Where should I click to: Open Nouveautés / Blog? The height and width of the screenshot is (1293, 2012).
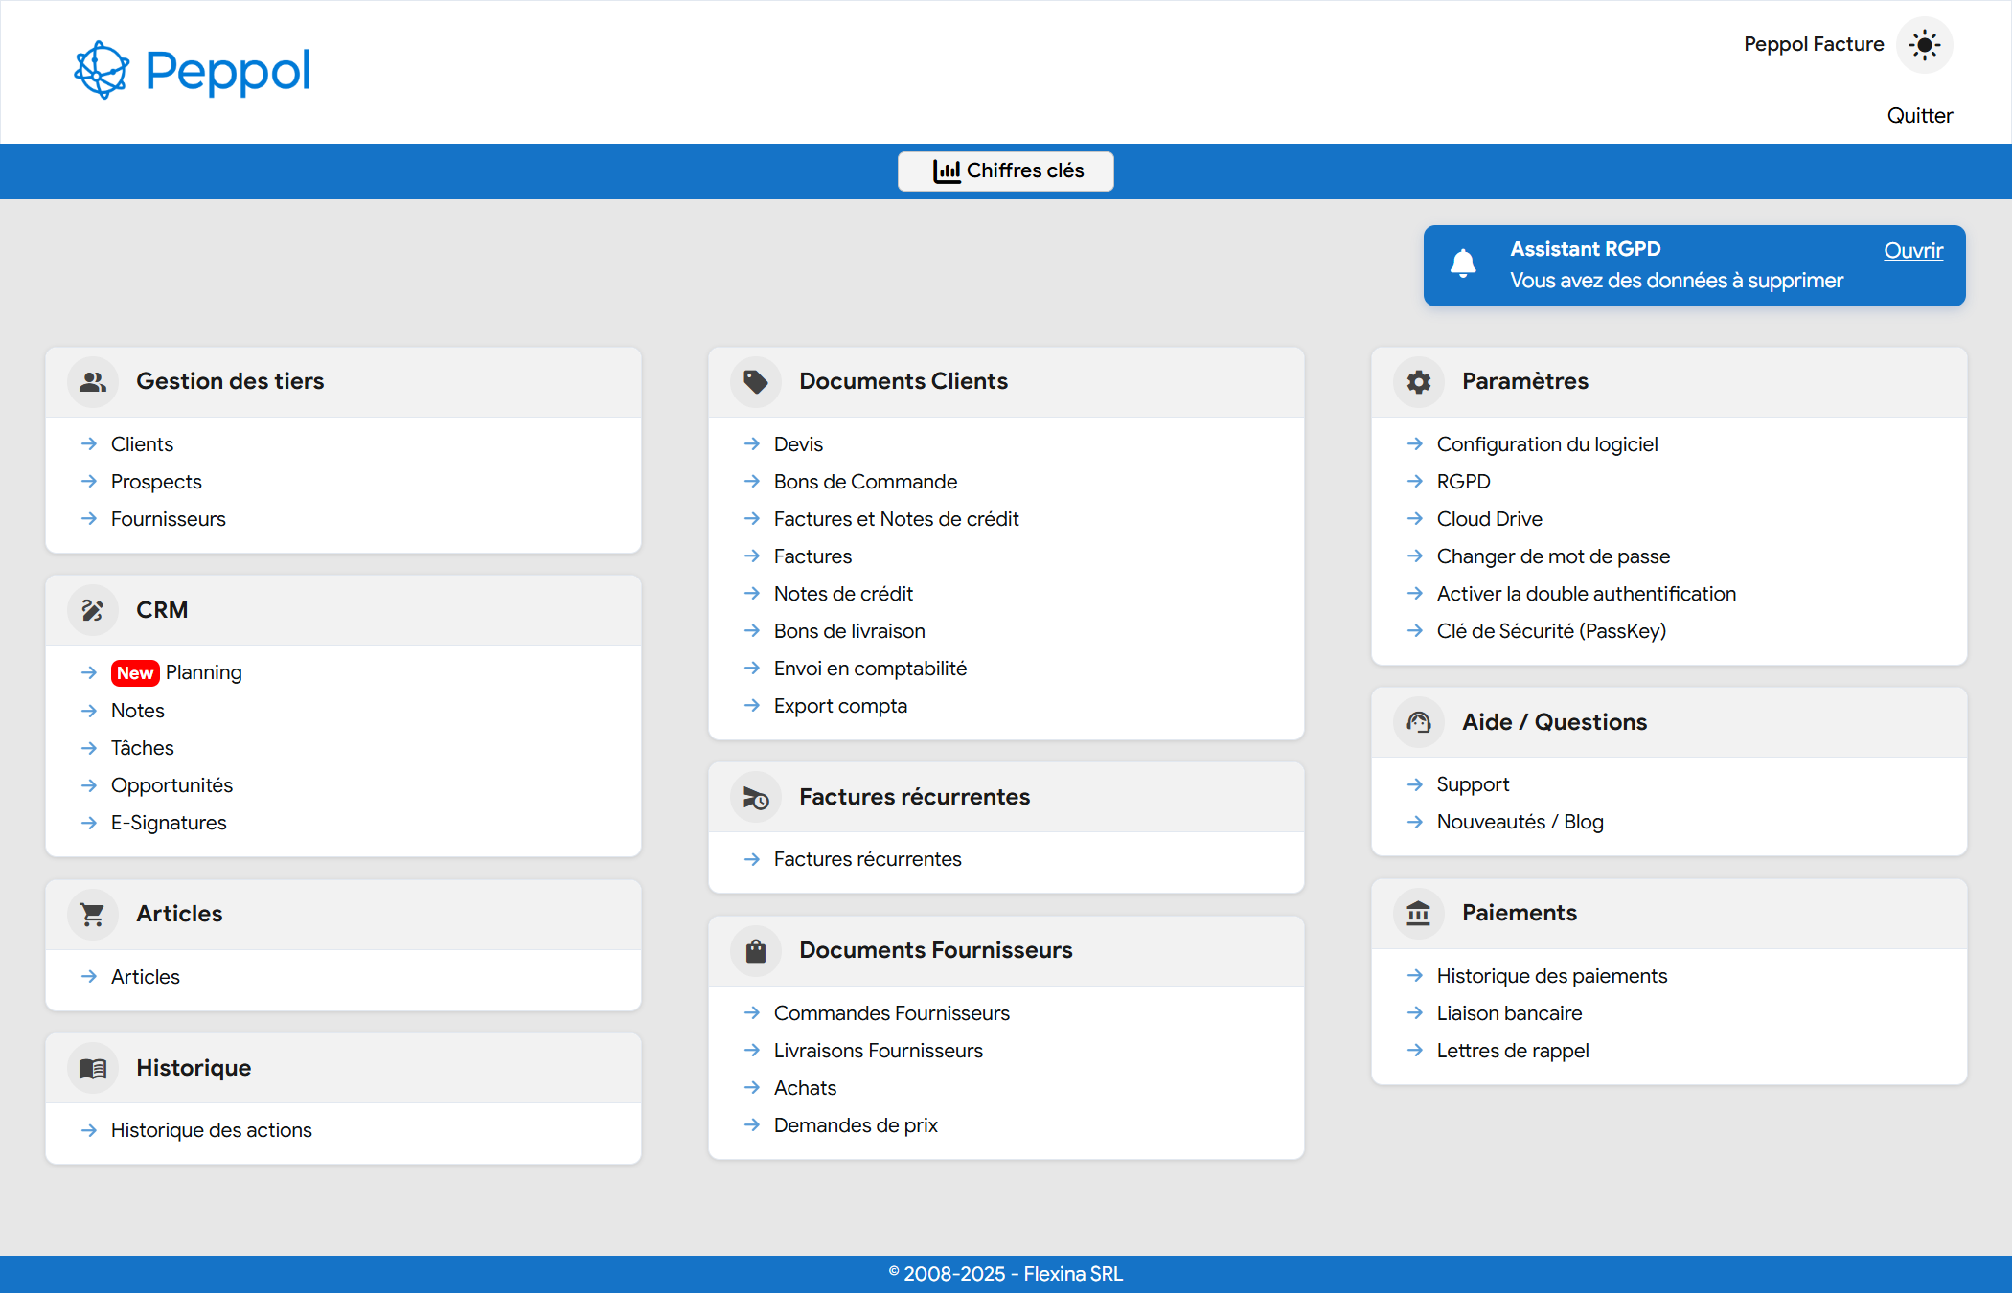[x=1520, y=822]
